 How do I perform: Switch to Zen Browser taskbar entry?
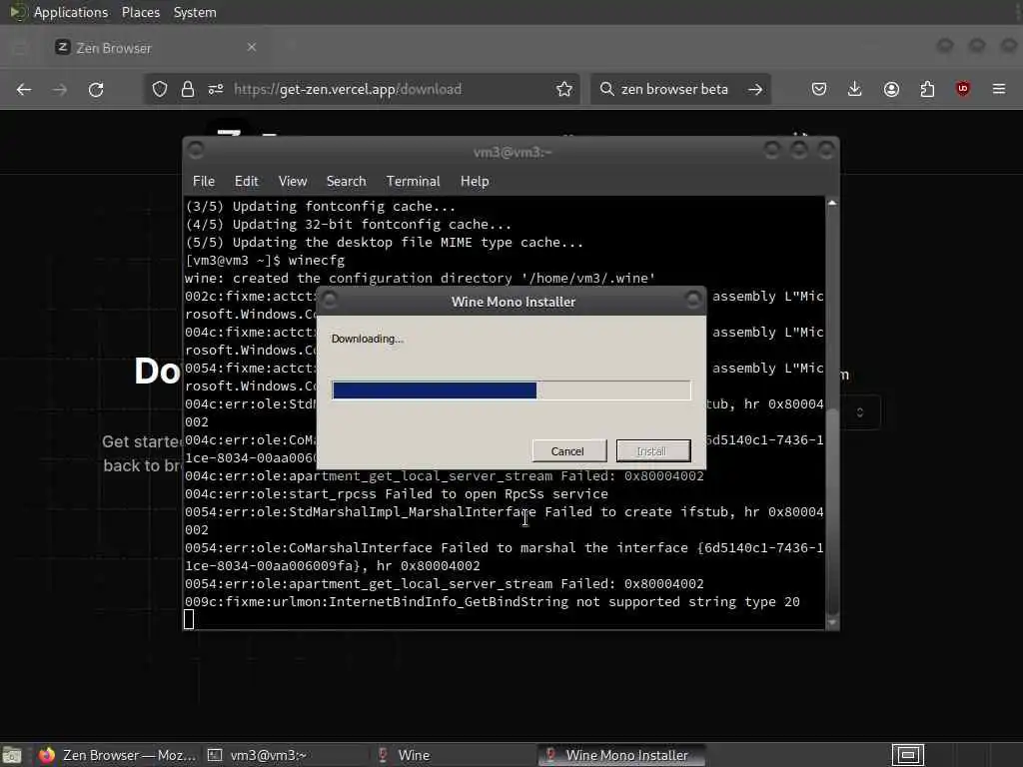pyautogui.click(x=118, y=755)
